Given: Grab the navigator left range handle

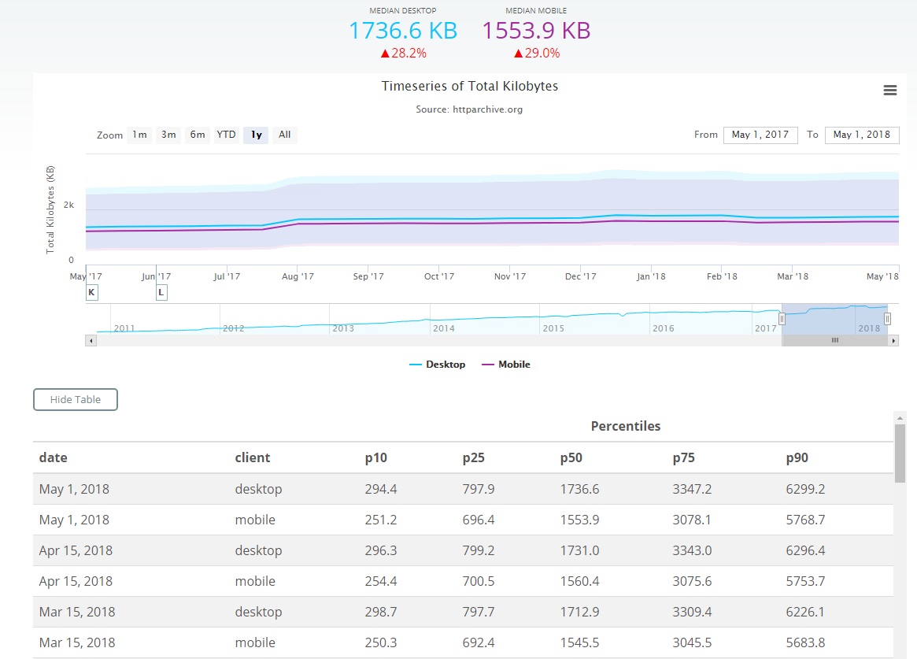Looking at the screenshot, I should (x=782, y=318).
